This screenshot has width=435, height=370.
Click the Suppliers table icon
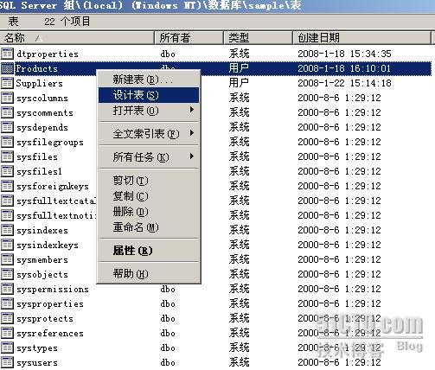click(7, 83)
